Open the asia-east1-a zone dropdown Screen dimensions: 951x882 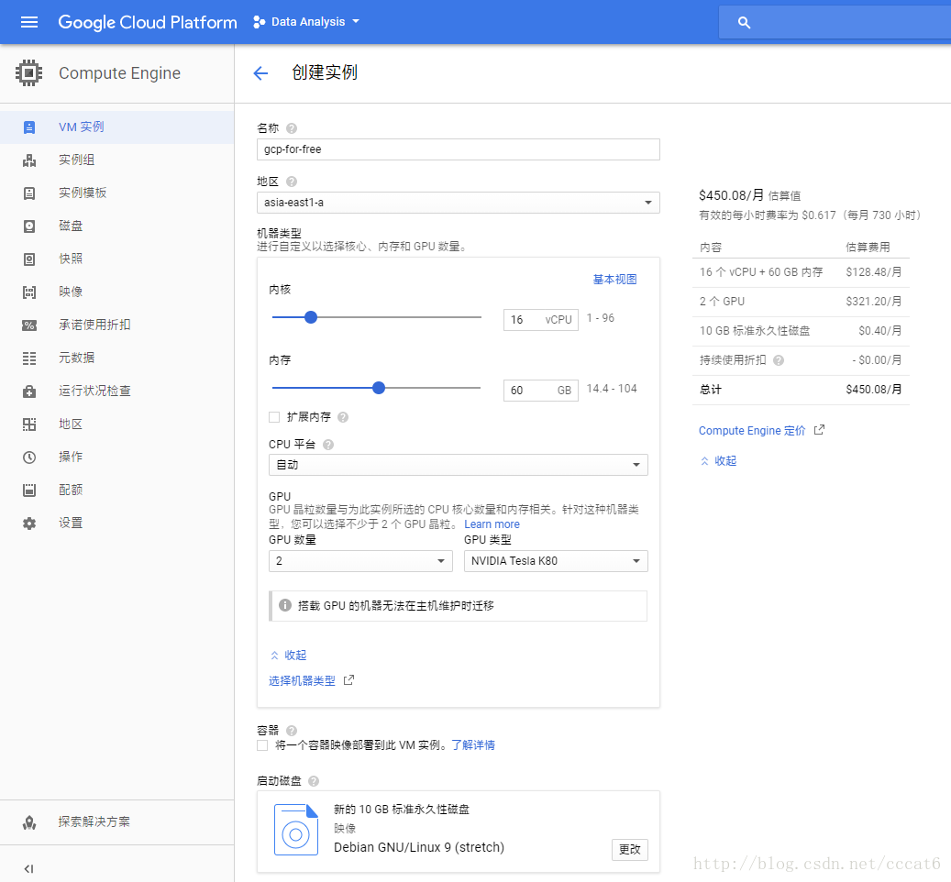point(458,203)
